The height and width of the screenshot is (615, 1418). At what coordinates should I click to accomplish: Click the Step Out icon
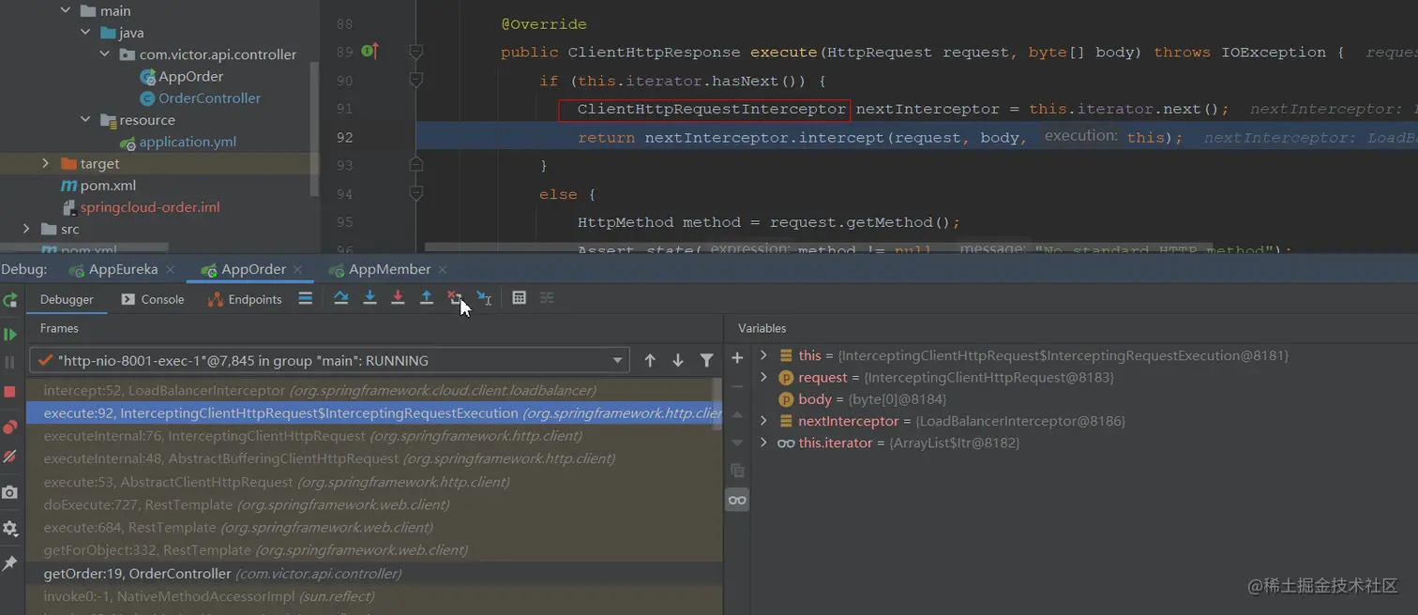(427, 298)
